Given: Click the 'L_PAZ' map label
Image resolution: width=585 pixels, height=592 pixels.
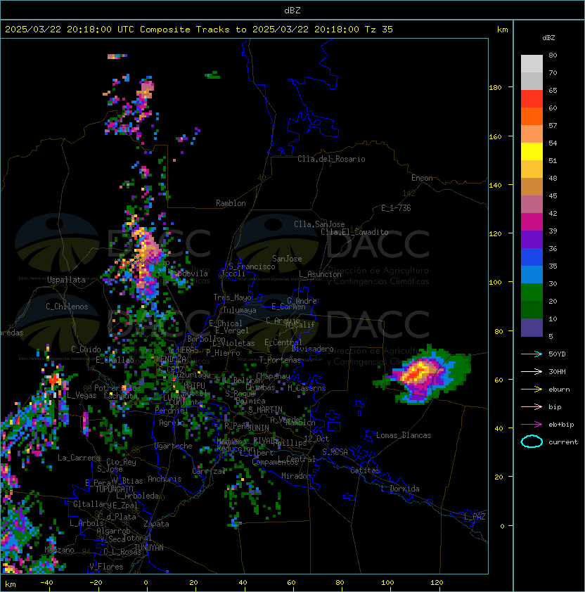Looking at the screenshot, I should 475,517.
